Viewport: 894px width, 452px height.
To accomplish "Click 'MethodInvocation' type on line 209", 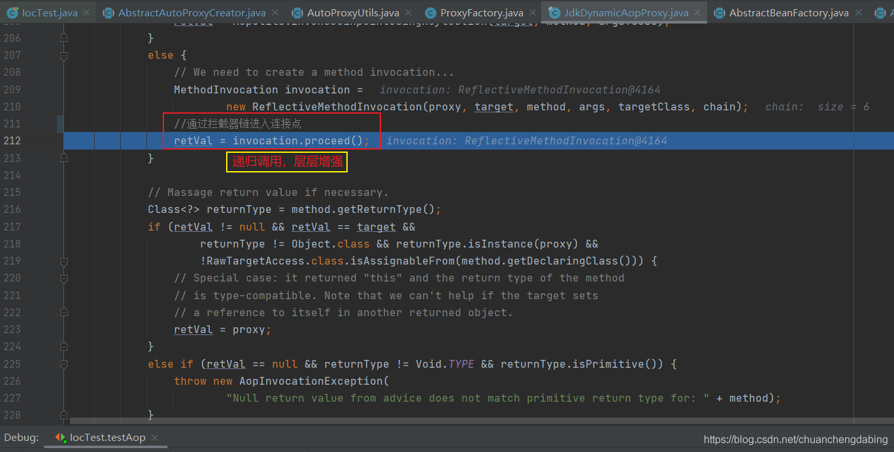I will click(x=226, y=89).
